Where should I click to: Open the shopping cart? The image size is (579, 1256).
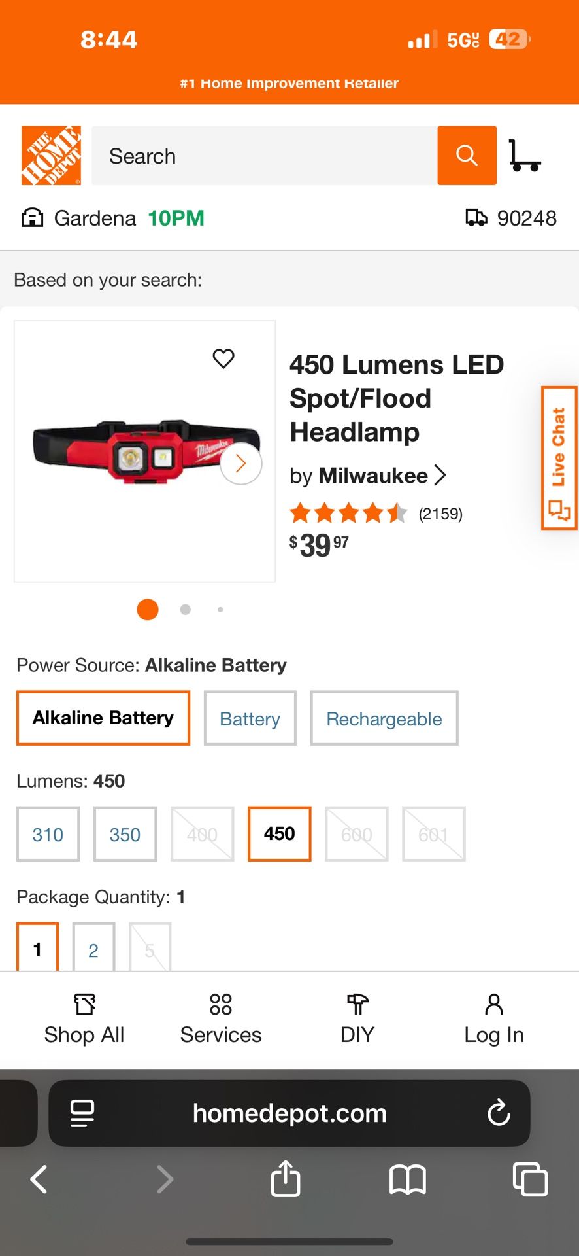click(x=524, y=156)
